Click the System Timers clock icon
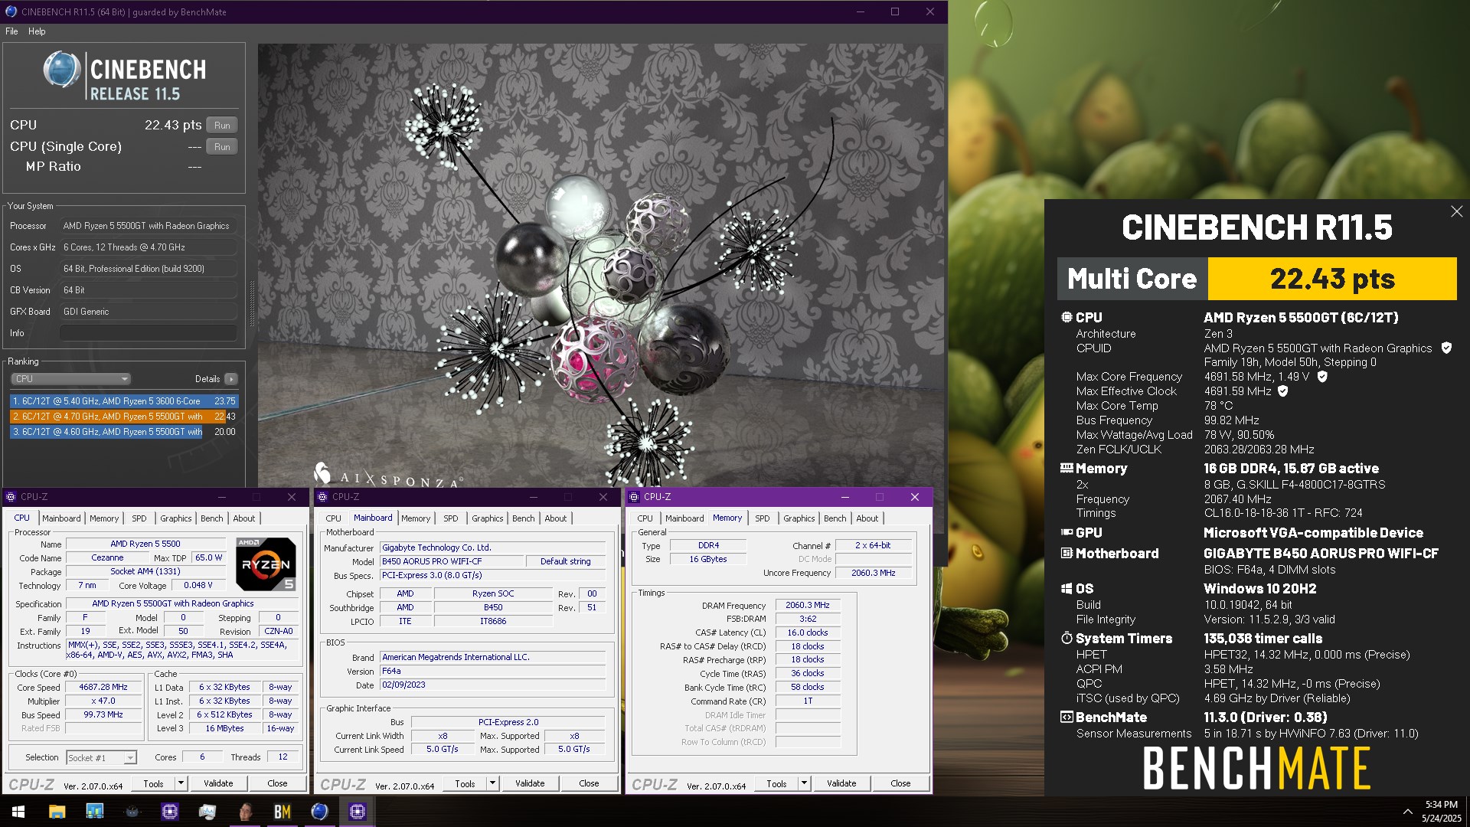Viewport: 1470px width, 827px height. click(x=1067, y=638)
